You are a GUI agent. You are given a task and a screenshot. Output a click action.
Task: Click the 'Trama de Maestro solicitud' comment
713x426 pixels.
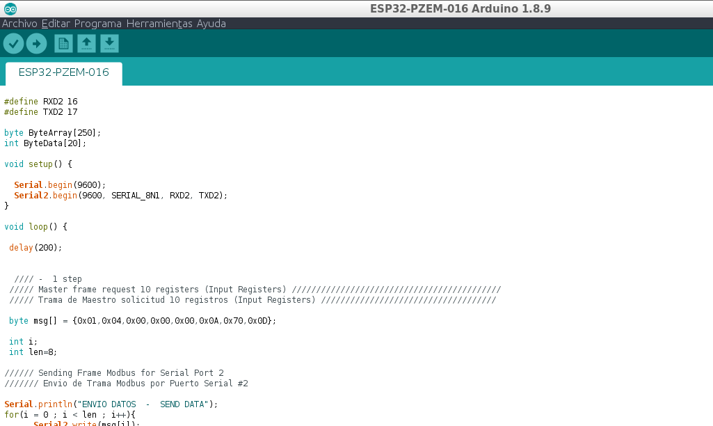pos(253,300)
